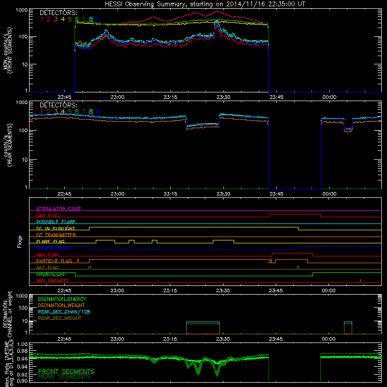Click the DECIMATION_ENERGY legend entry

point(62,299)
